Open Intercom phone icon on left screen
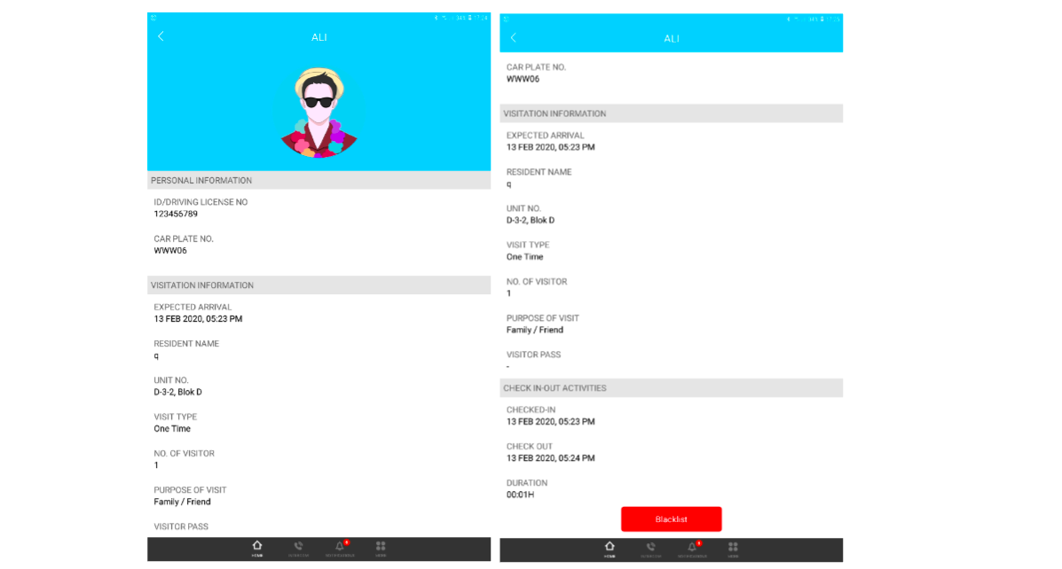This screenshot has width=1062, height=569. point(298,549)
